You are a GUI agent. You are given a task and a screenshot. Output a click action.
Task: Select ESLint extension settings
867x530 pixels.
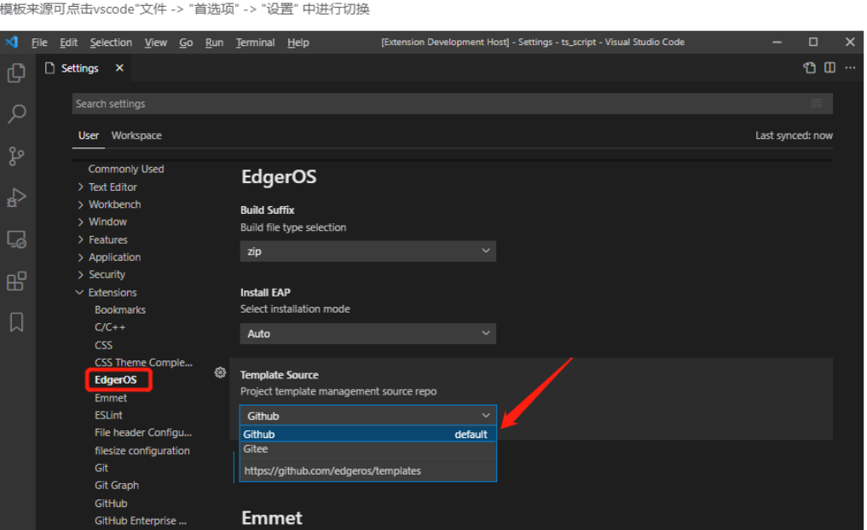pyautogui.click(x=108, y=415)
